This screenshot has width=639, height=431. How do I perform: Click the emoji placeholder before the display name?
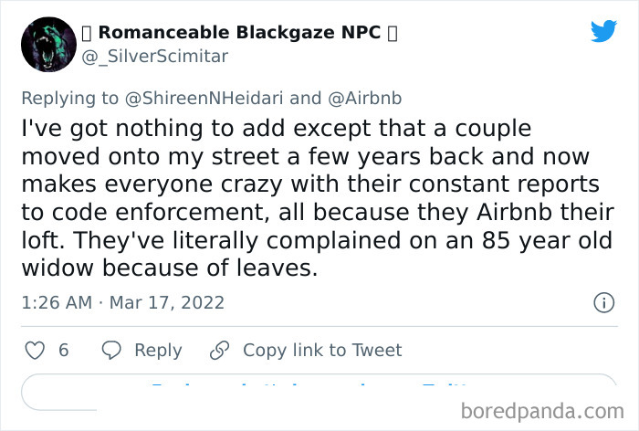(x=87, y=33)
